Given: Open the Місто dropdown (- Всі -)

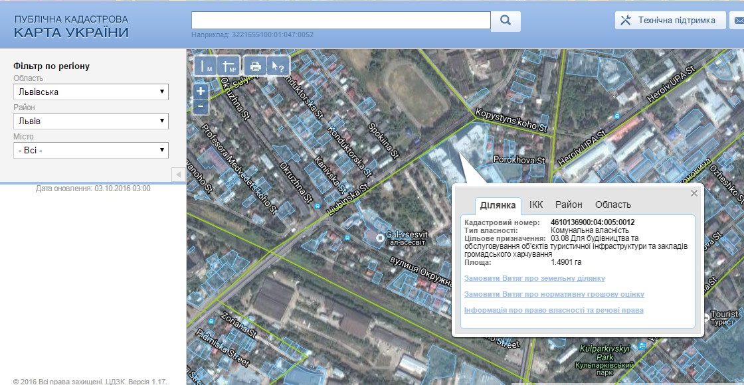Looking at the screenshot, I should click(x=91, y=150).
